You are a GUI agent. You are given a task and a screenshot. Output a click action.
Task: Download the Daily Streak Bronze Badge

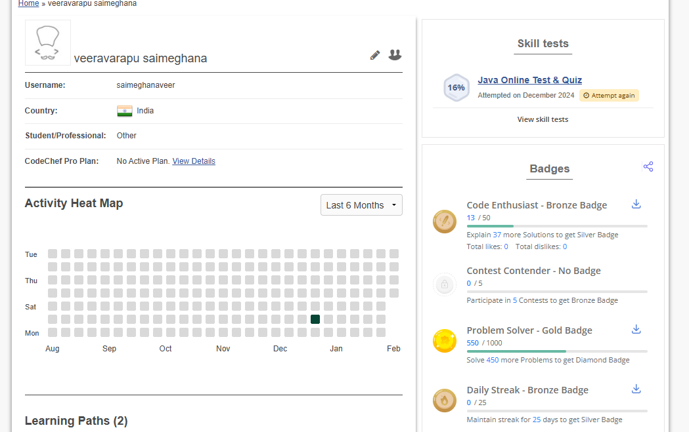pos(636,389)
